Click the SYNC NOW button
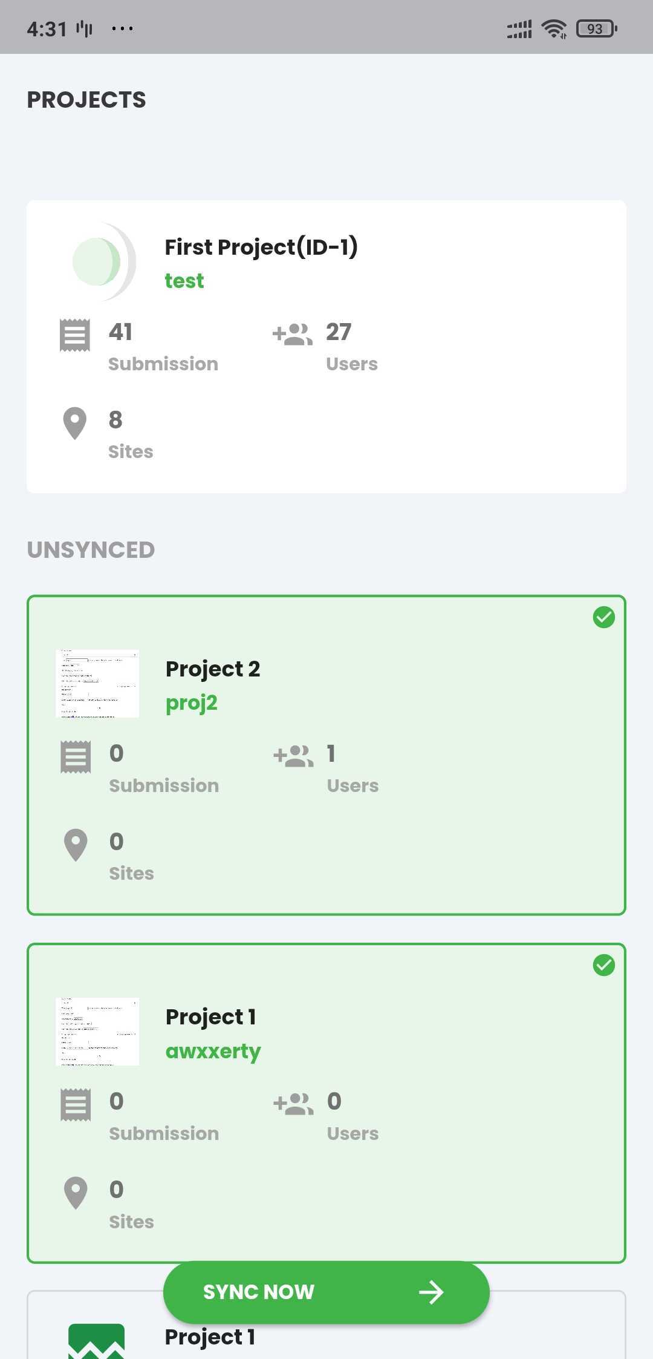This screenshot has height=1359, width=653. [x=326, y=1292]
